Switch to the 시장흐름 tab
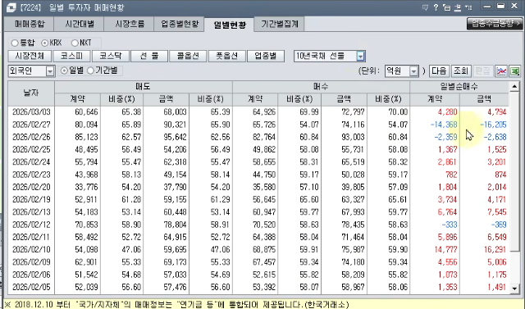 [x=130, y=24]
